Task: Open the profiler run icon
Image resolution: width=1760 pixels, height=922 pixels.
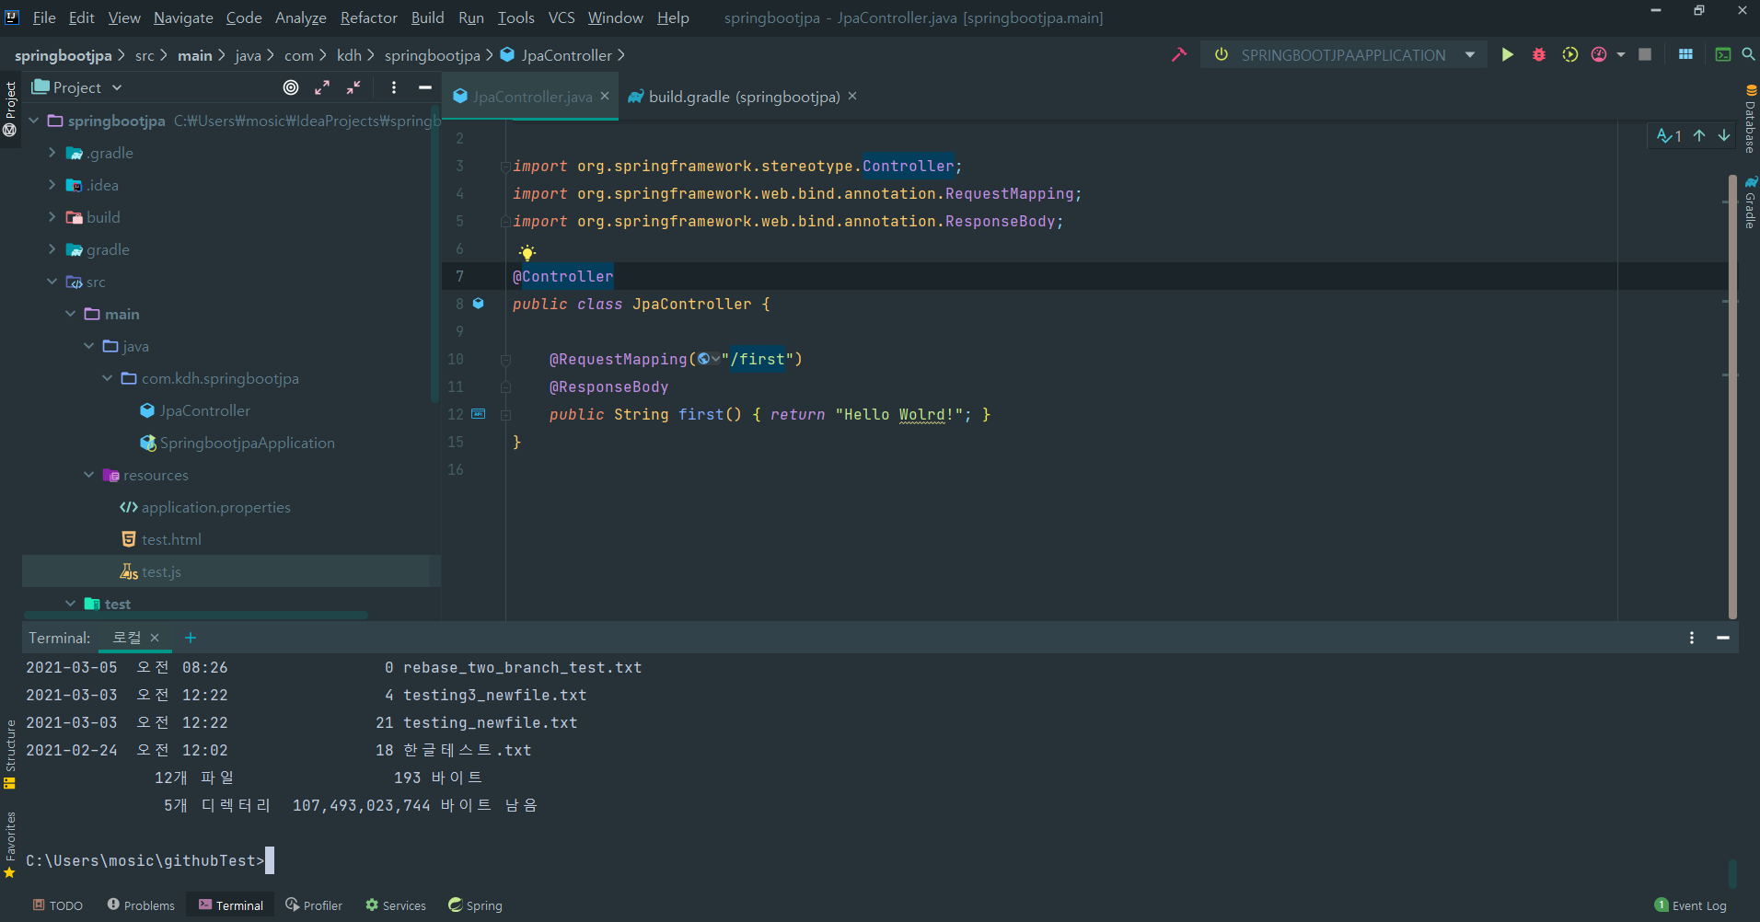Action: (1600, 55)
